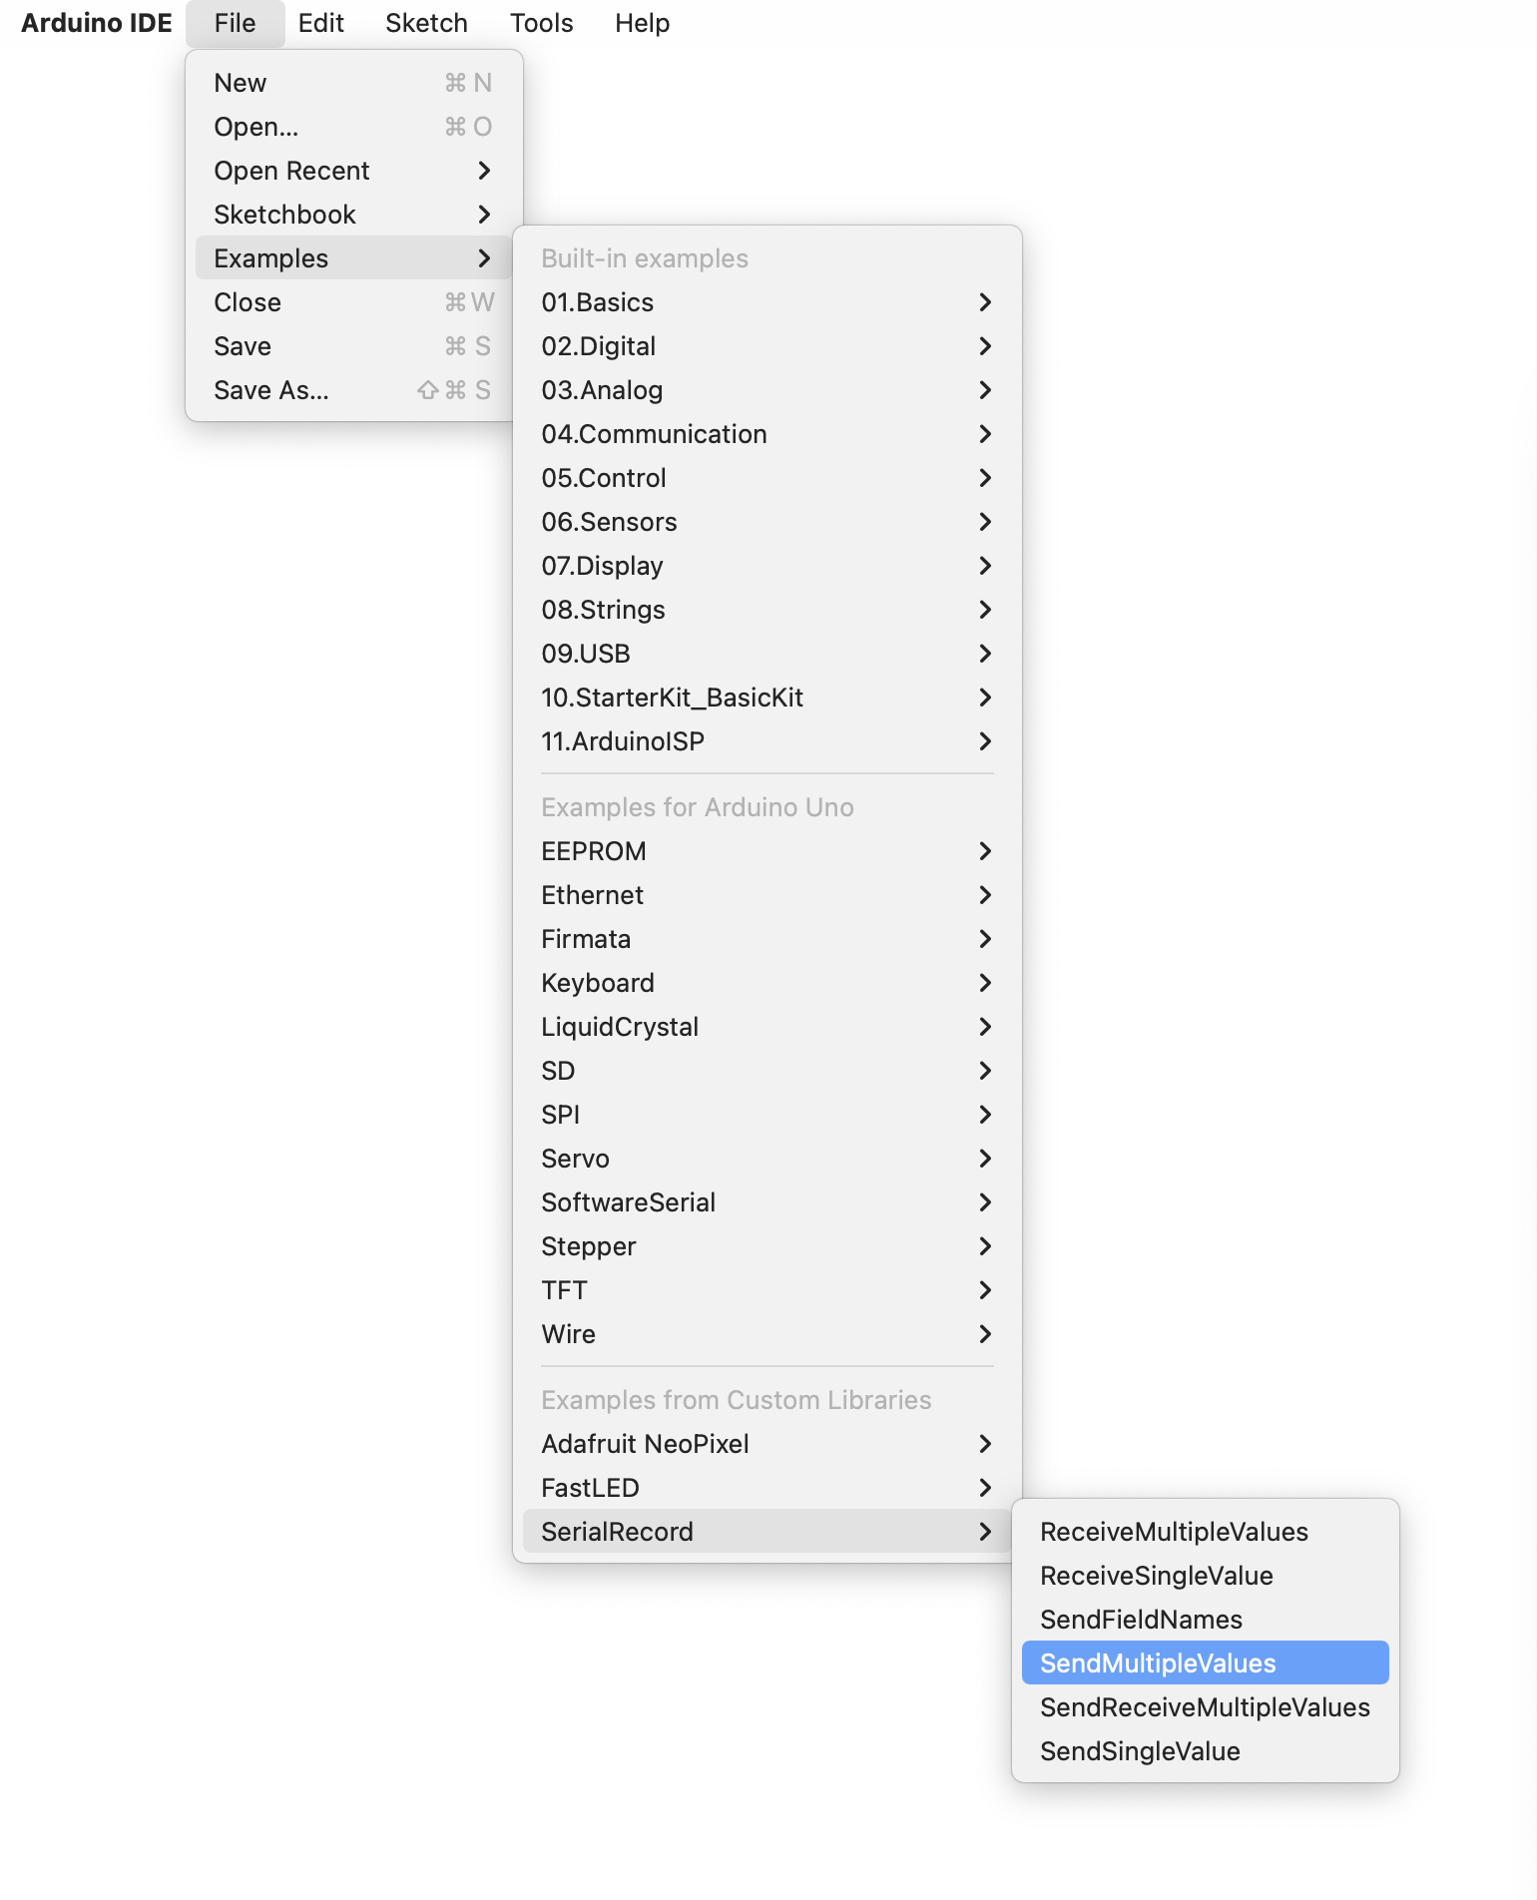Open the 09.USB submenu
The height and width of the screenshot is (1900, 1537).
pyautogui.click(x=767, y=654)
